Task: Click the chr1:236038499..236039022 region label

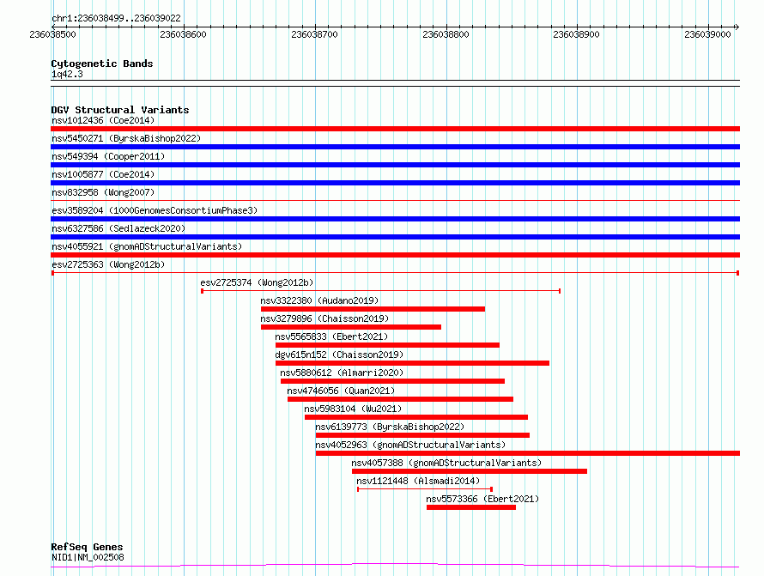Action: point(116,18)
